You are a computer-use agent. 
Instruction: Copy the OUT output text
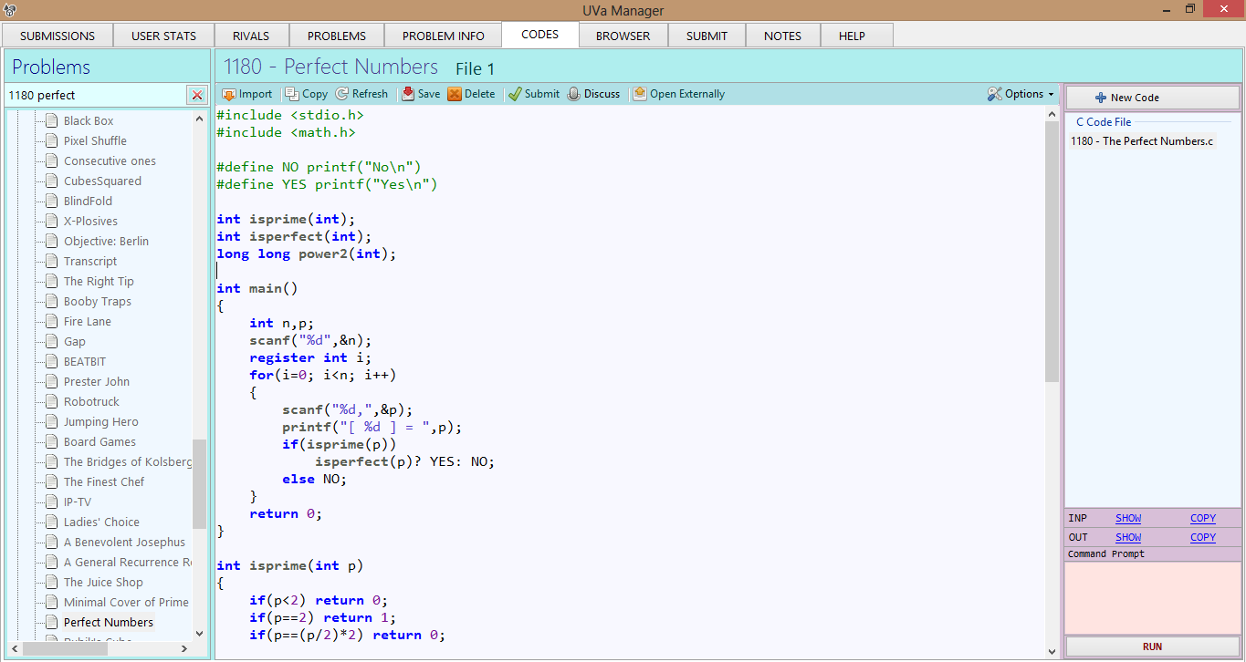click(x=1202, y=537)
